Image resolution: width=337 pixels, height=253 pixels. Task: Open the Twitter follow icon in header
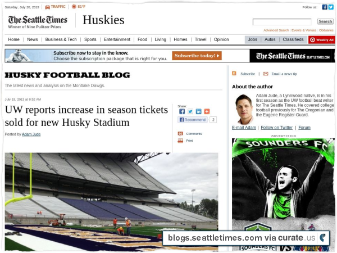tap(331, 7)
